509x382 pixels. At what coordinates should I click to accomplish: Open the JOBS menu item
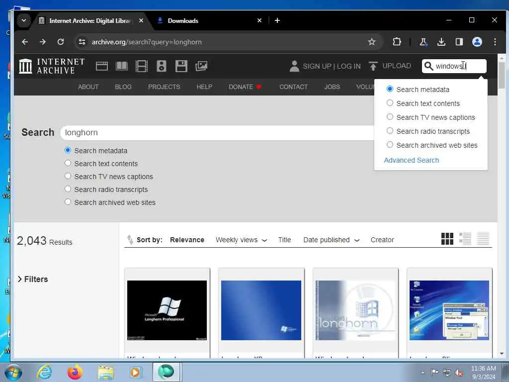(332, 87)
